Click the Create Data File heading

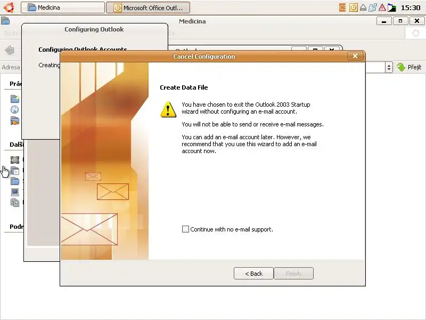184,87
